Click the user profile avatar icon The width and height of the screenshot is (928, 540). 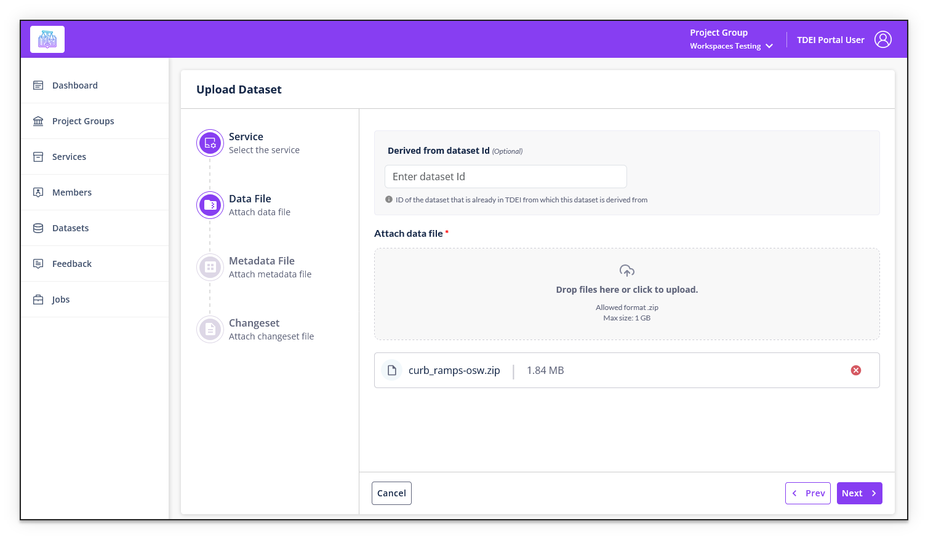pos(883,39)
